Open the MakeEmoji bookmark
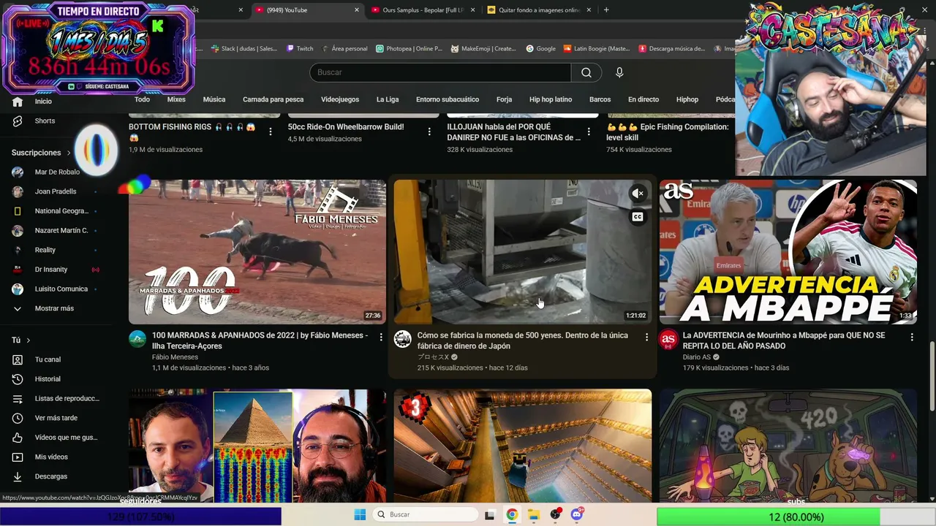 pyautogui.click(x=483, y=49)
